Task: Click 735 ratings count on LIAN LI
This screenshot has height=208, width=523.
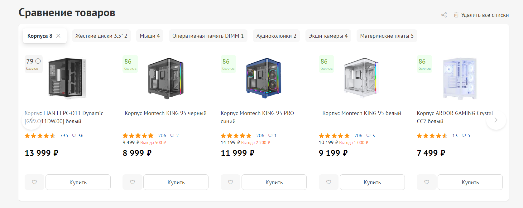Action: click(x=64, y=136)
